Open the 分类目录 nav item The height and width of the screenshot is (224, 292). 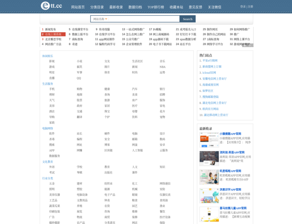pyautogui.click(x=97, y=7)
